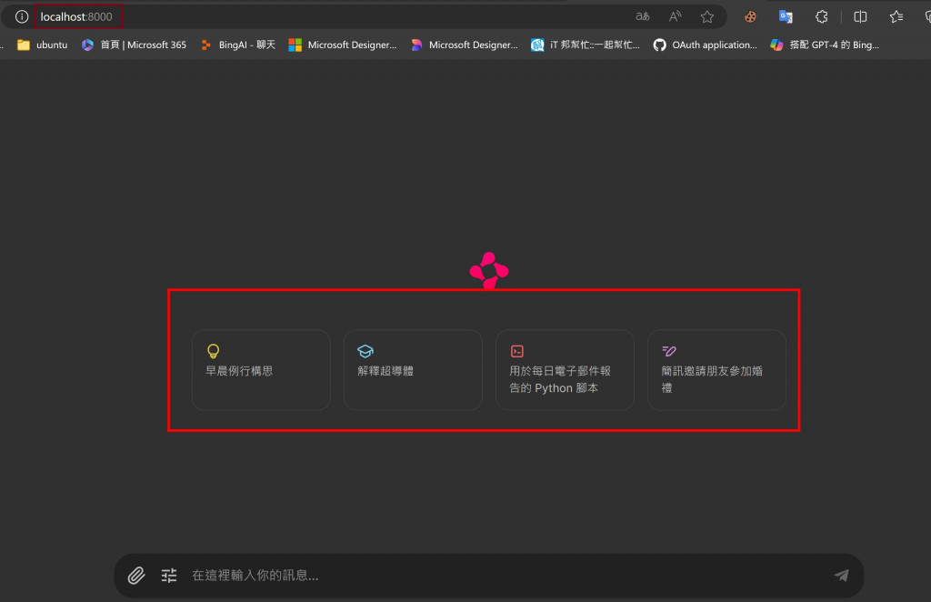931x602 pixels.
Task: Open the favorites list icon in toolbar
Action: 896,16
